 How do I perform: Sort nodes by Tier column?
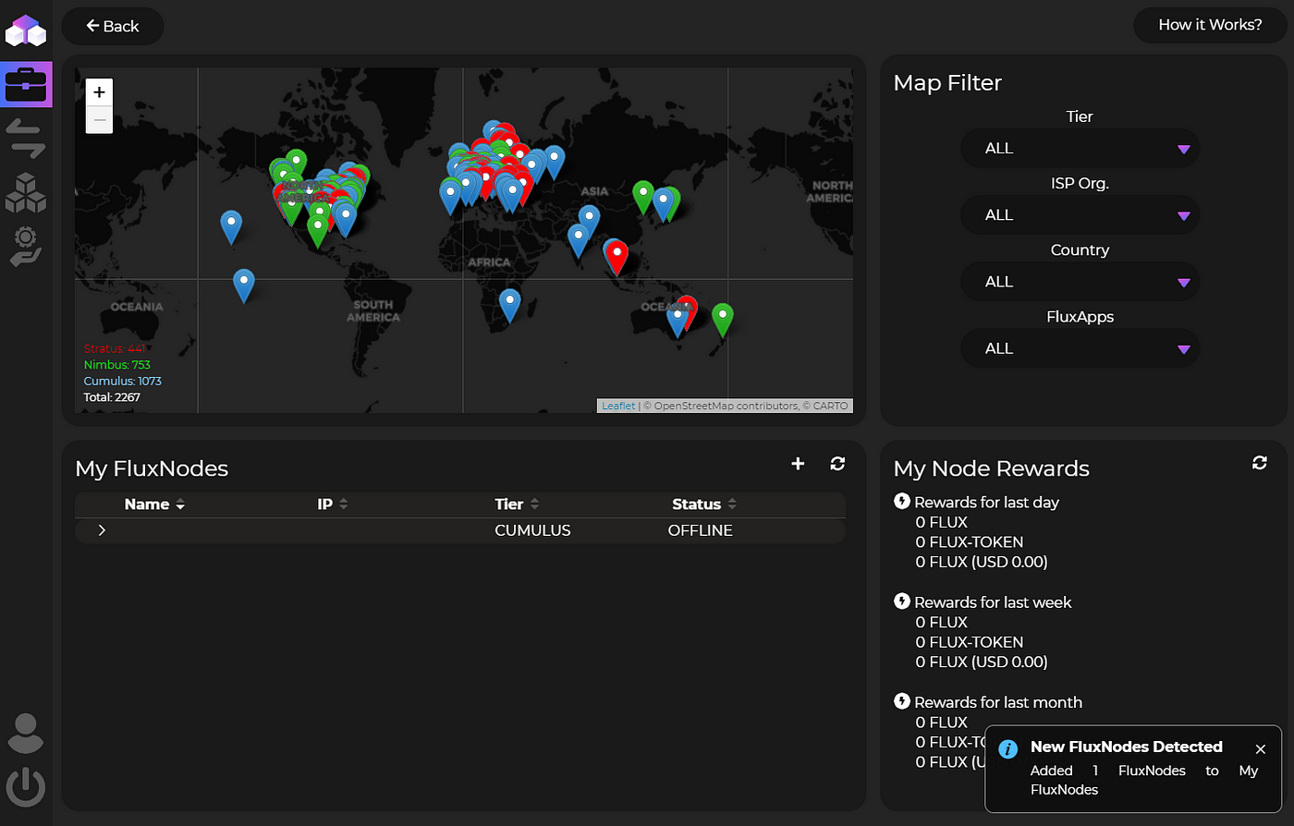tap(517, 504)
